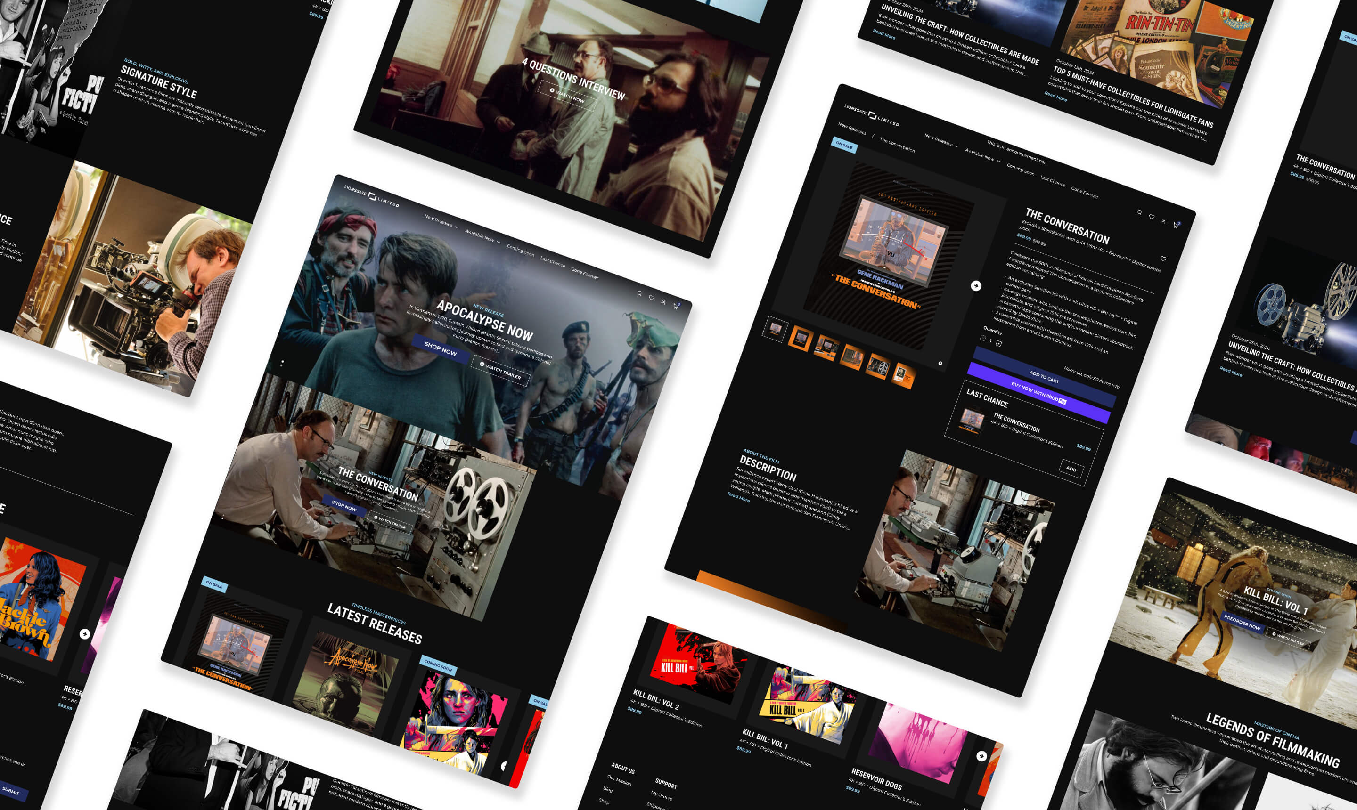Open Coming Soon on homepage nav

[x=520, y=250]
